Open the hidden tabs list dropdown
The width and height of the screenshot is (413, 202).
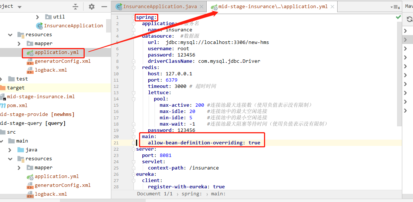coord(395,7)
